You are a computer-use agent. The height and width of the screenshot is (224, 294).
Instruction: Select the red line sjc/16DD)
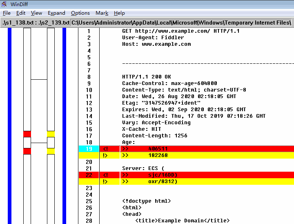click(x=207, y=175)
